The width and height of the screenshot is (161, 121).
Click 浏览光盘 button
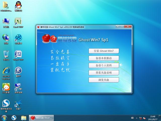(x=104, y=80)
